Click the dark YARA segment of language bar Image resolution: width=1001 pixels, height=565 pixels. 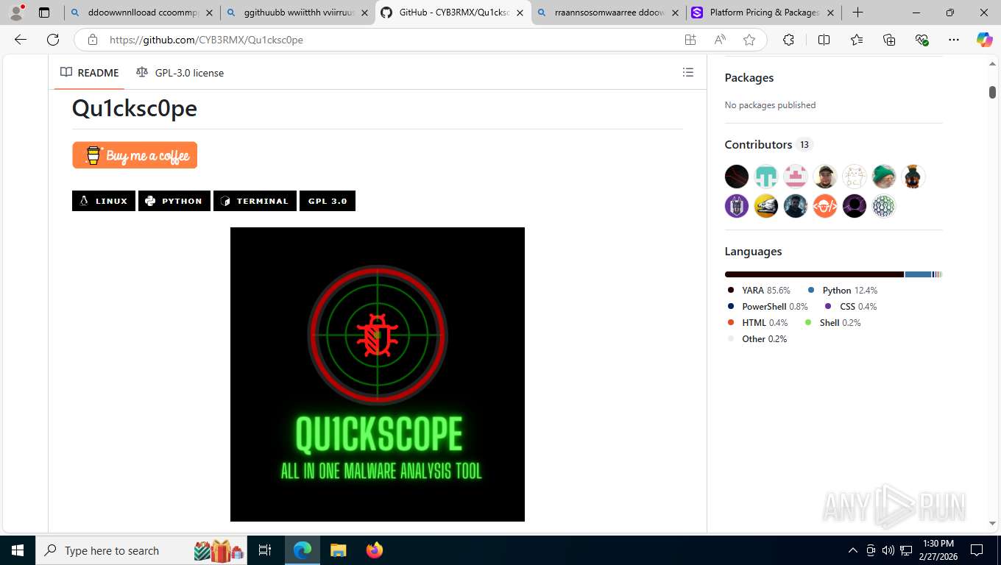[814, 274]
